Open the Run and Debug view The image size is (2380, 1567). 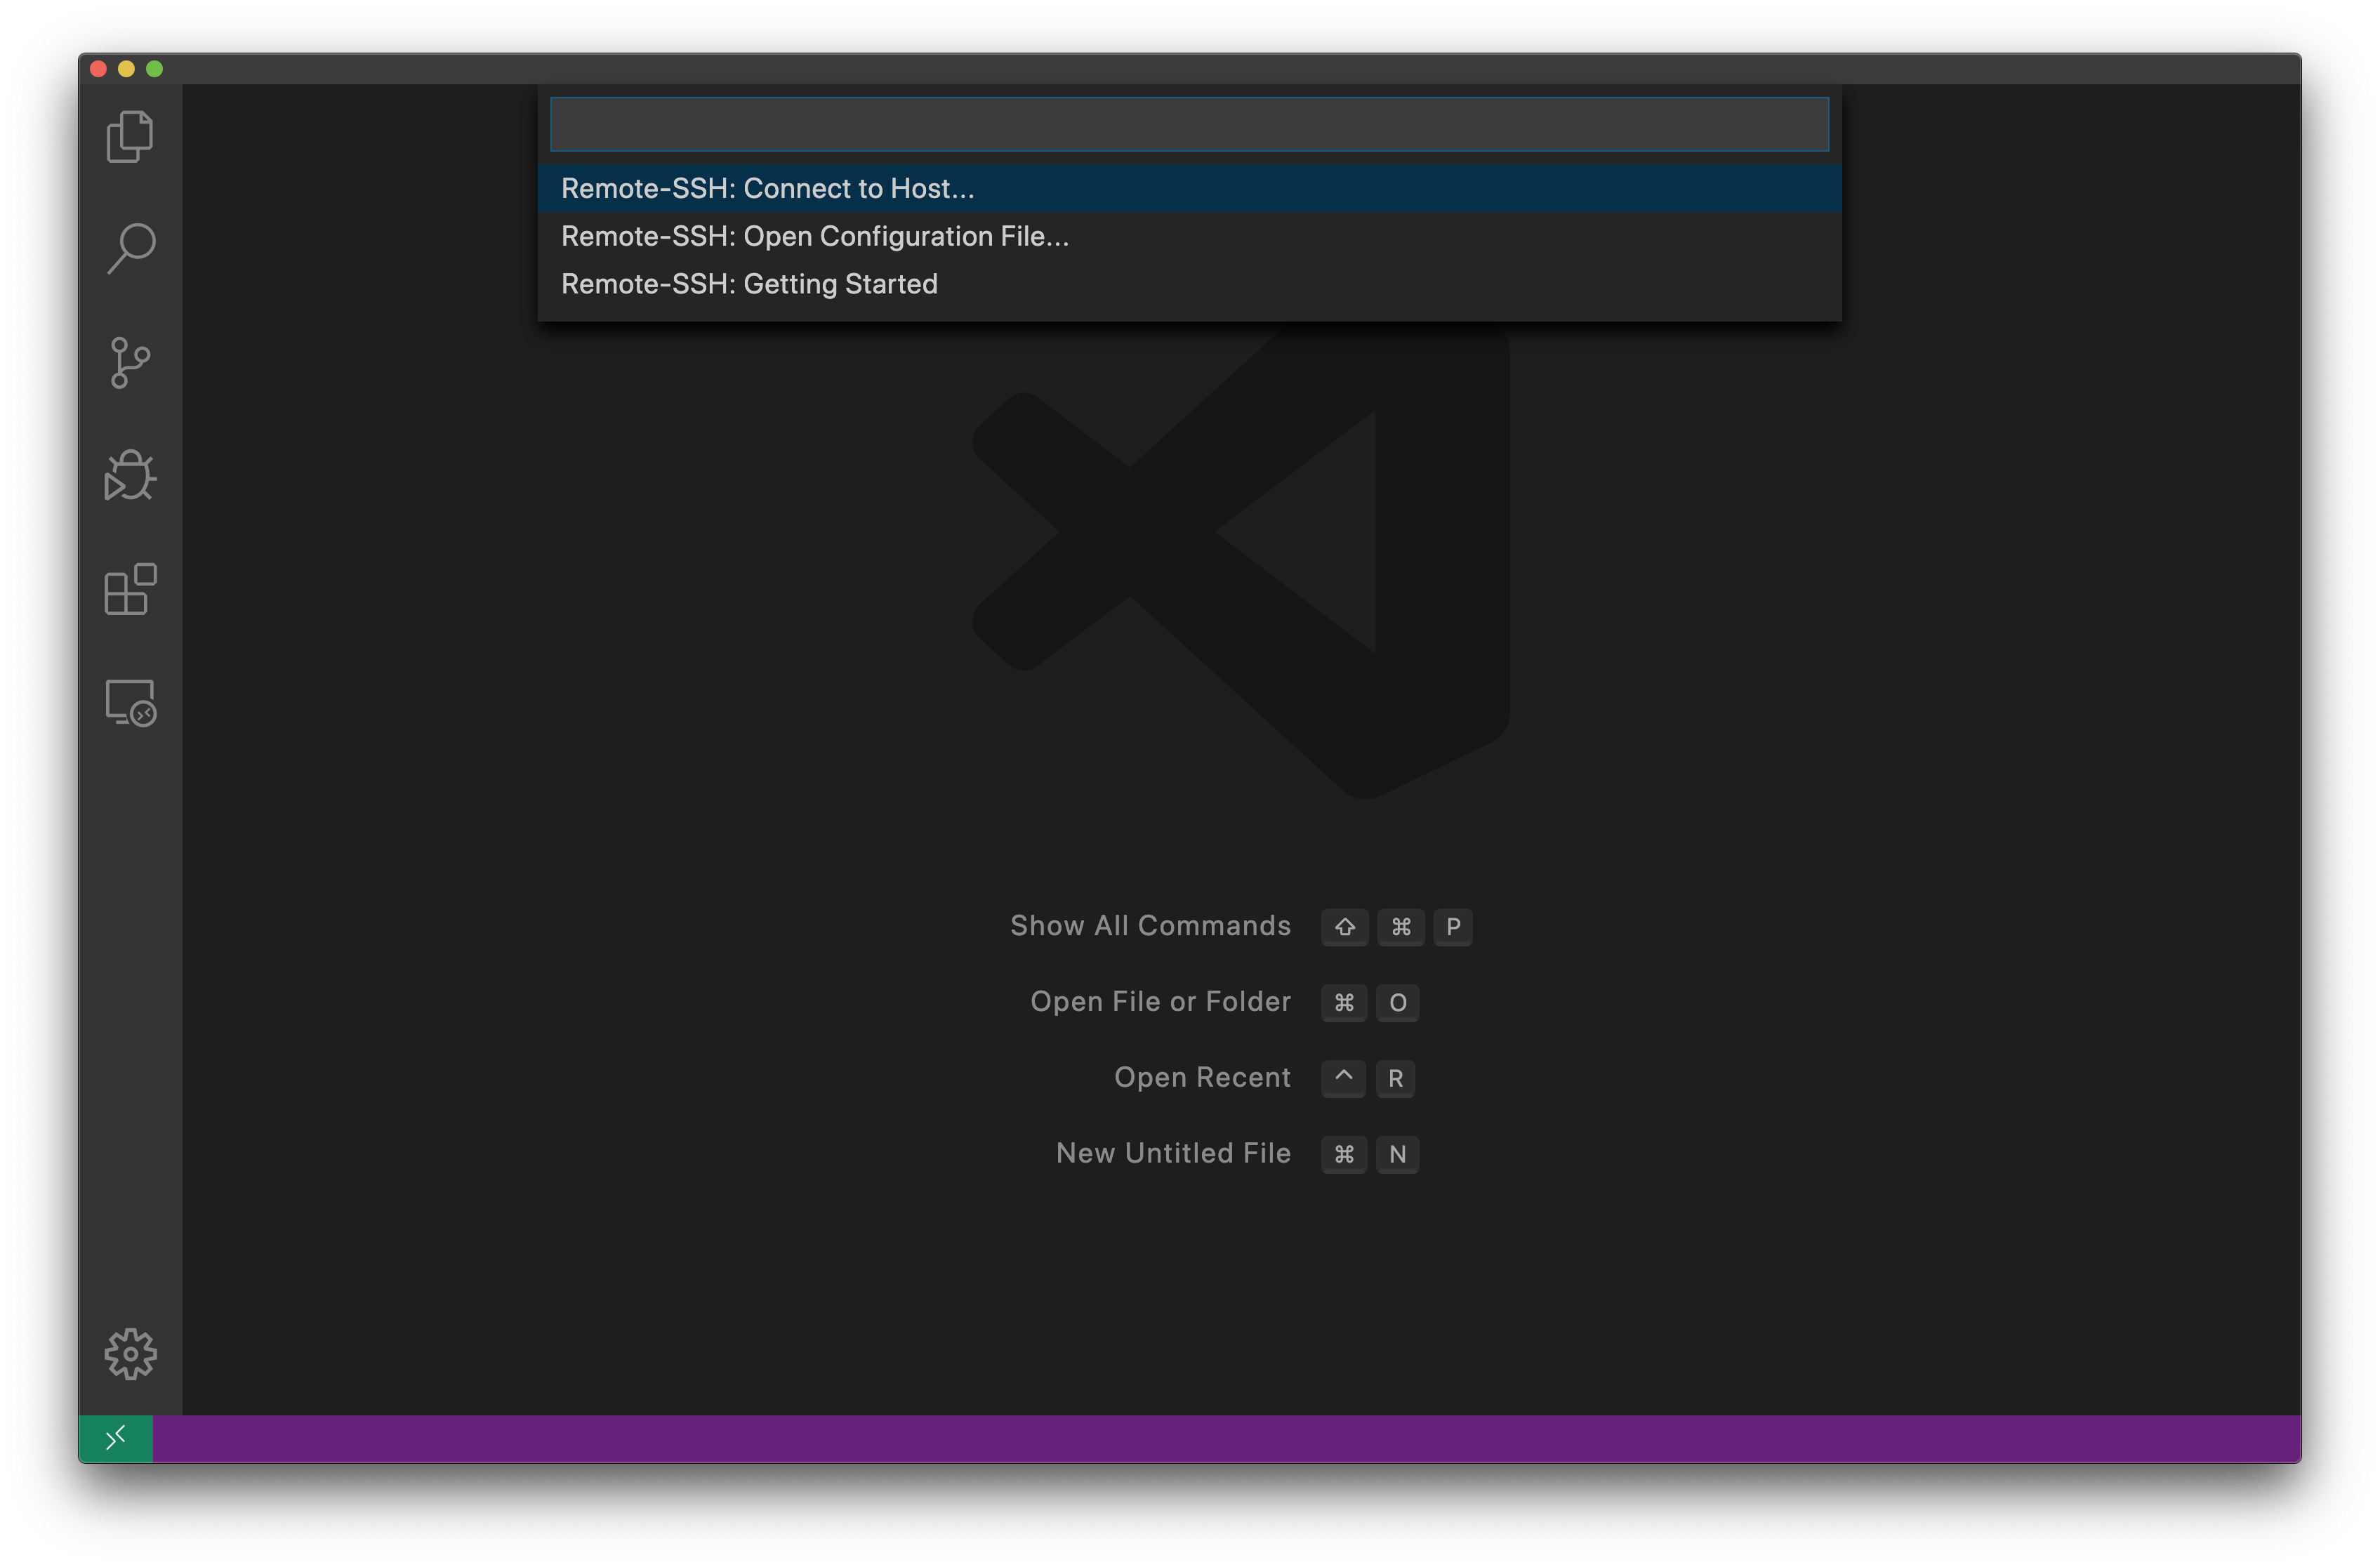coord(130,475)
